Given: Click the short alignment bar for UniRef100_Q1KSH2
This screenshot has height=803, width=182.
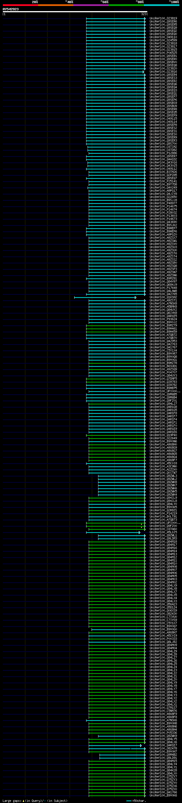Looking at the screenshot, I should (105, 297).
